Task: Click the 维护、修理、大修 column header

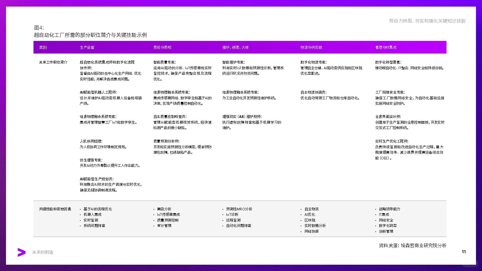Action: (x=235, y=47)
